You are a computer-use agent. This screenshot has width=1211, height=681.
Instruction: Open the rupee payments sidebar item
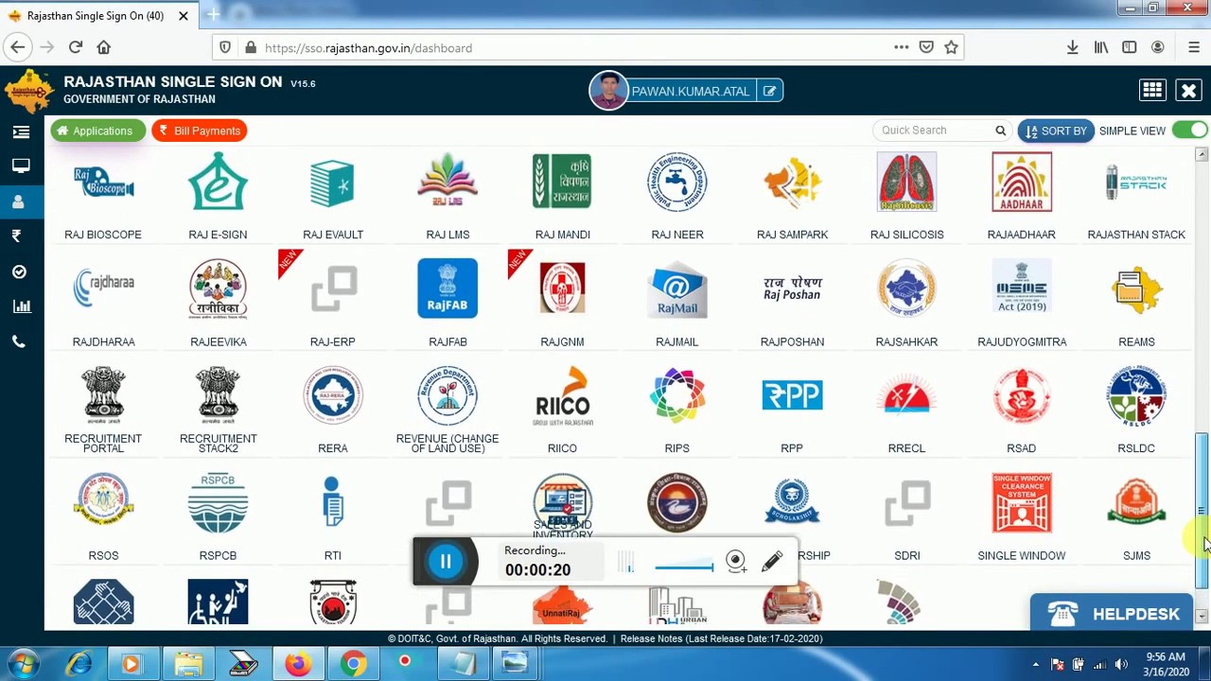(x=16, y=236)
